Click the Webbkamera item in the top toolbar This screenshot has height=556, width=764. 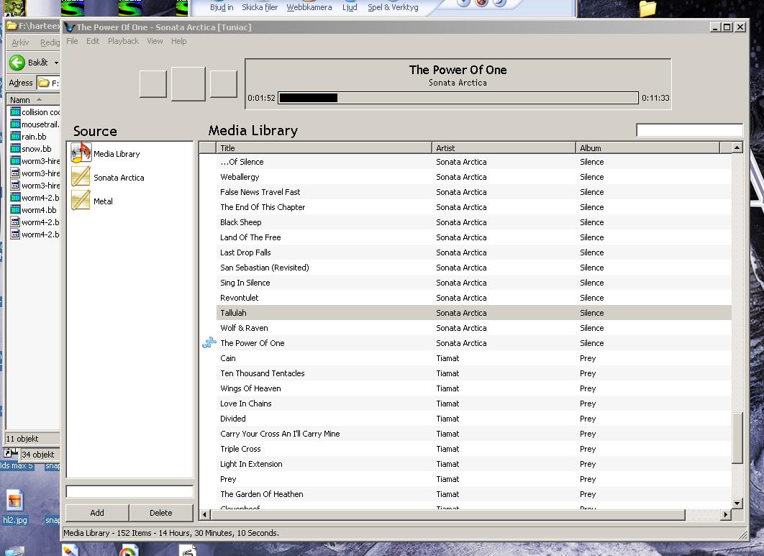[309, 6]
